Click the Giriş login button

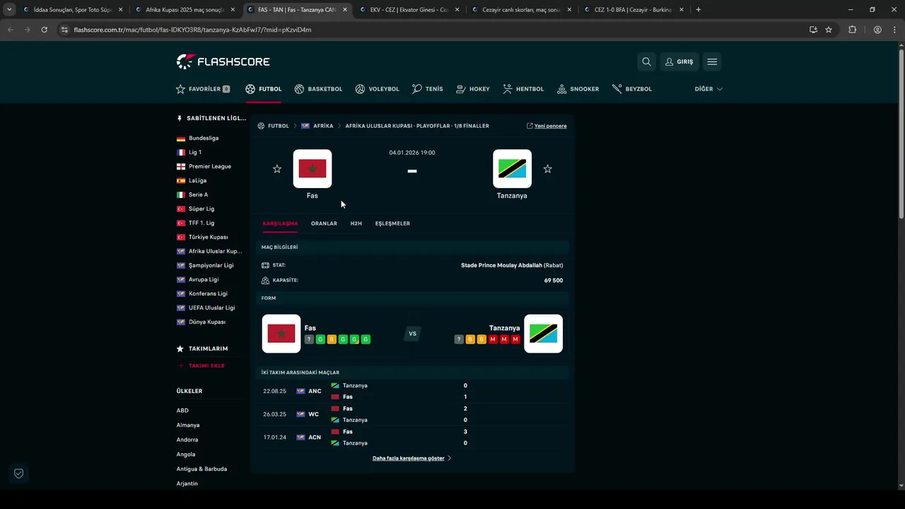click(679, 62)
